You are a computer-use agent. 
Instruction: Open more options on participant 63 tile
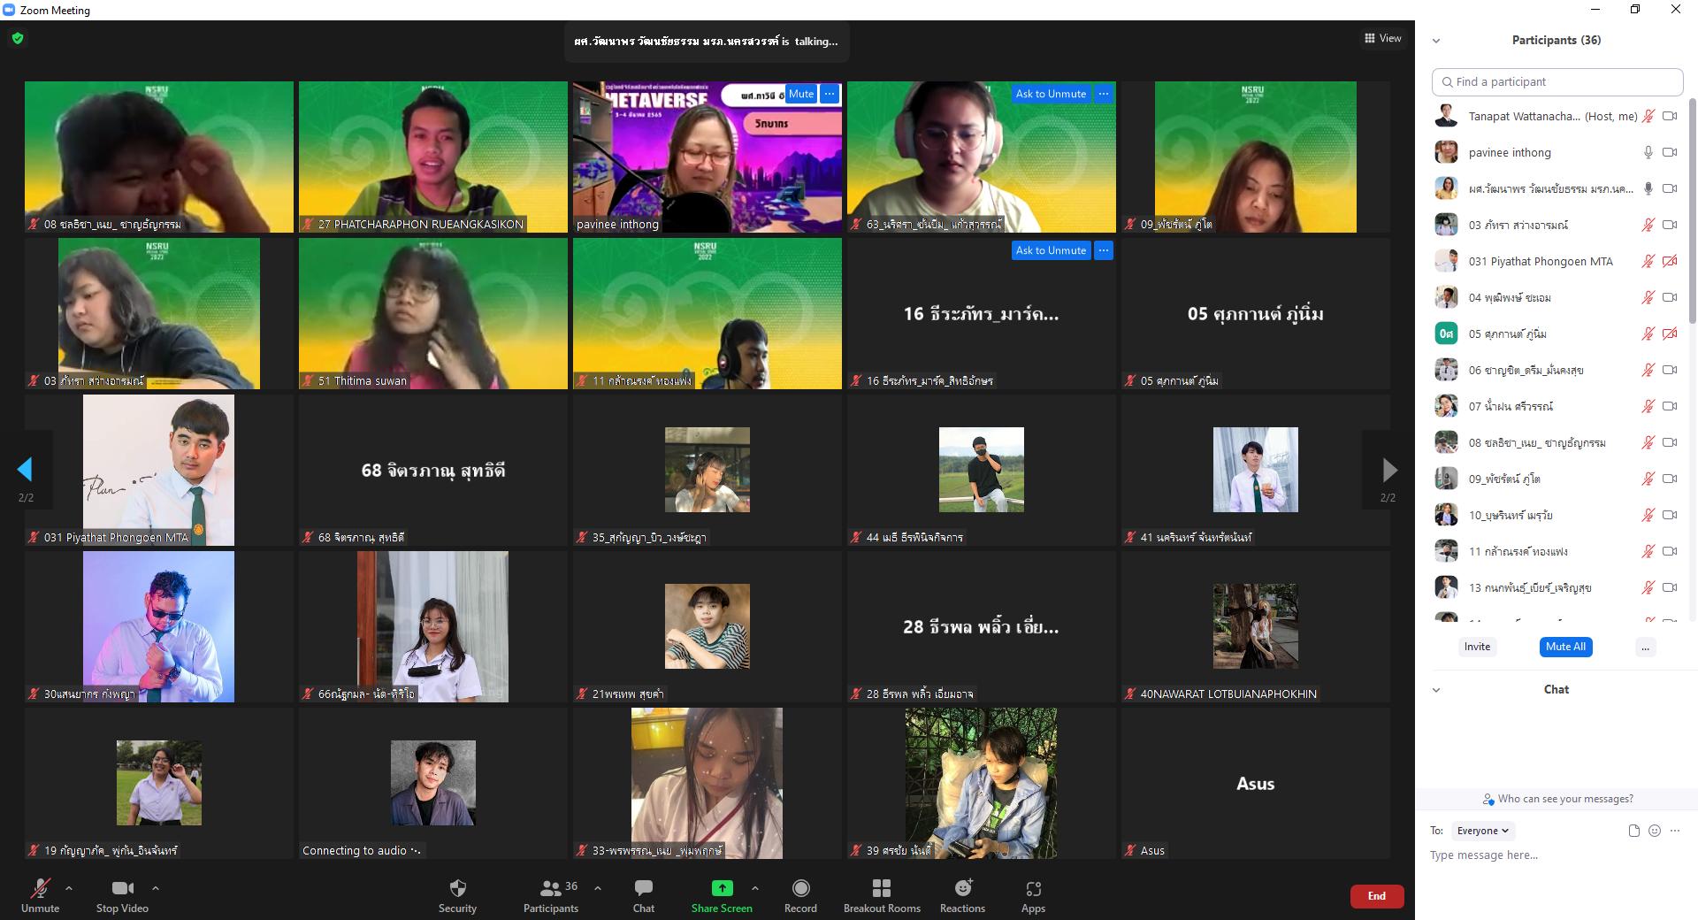(x=1104, y=94)
